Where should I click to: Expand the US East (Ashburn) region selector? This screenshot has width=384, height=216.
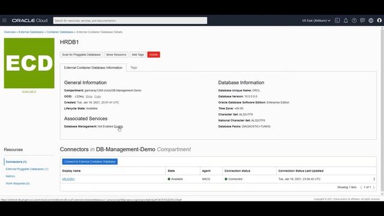[x=316, y=20]
